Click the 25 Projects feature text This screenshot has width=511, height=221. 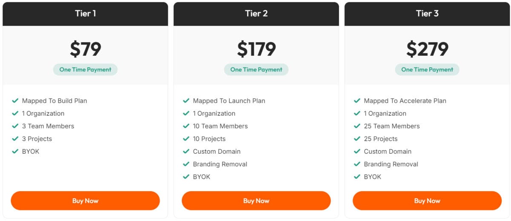381,139
